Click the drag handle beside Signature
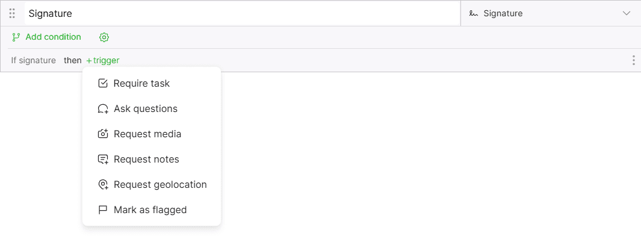The width and height of the screenshot is (641, 236). coord(12,13)
